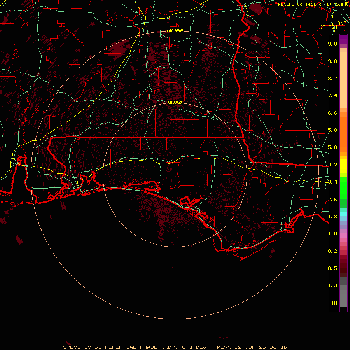Select the 5.0 value on the color scale

click(332, 147)
